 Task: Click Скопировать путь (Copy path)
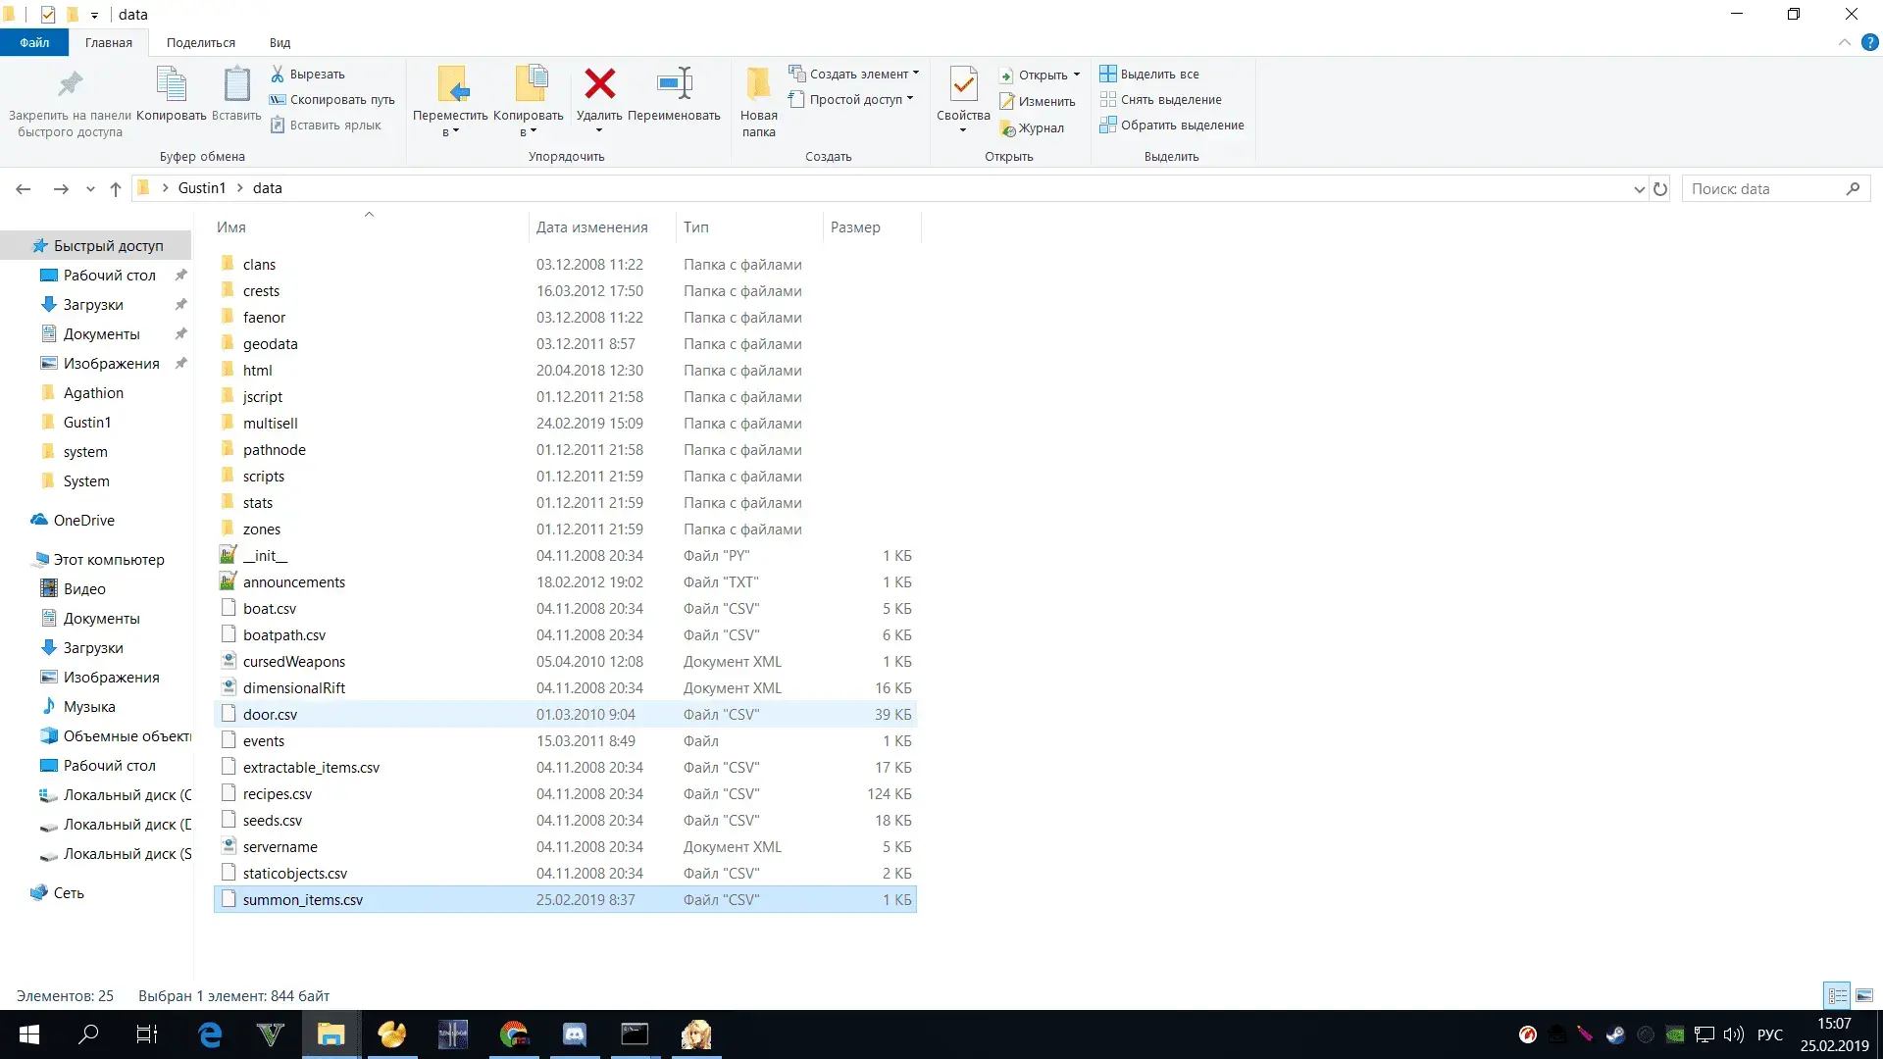tap(332, 99)
